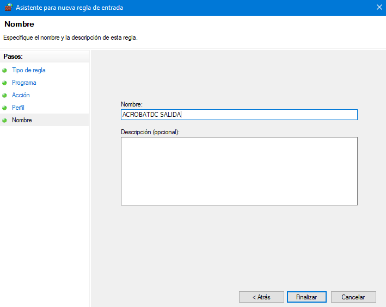The width and height of the screenshot is (386, 307).
Task: Click the 'Pasos:' sidebar heading
Action: point(13,57)
